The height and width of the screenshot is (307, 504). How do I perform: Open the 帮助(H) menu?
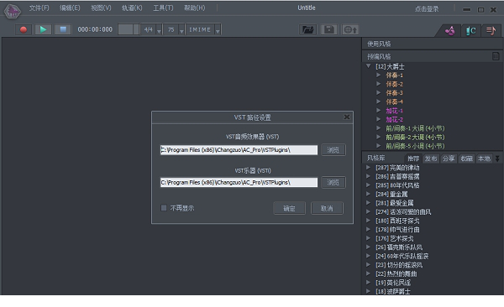[x=194, y=8]
